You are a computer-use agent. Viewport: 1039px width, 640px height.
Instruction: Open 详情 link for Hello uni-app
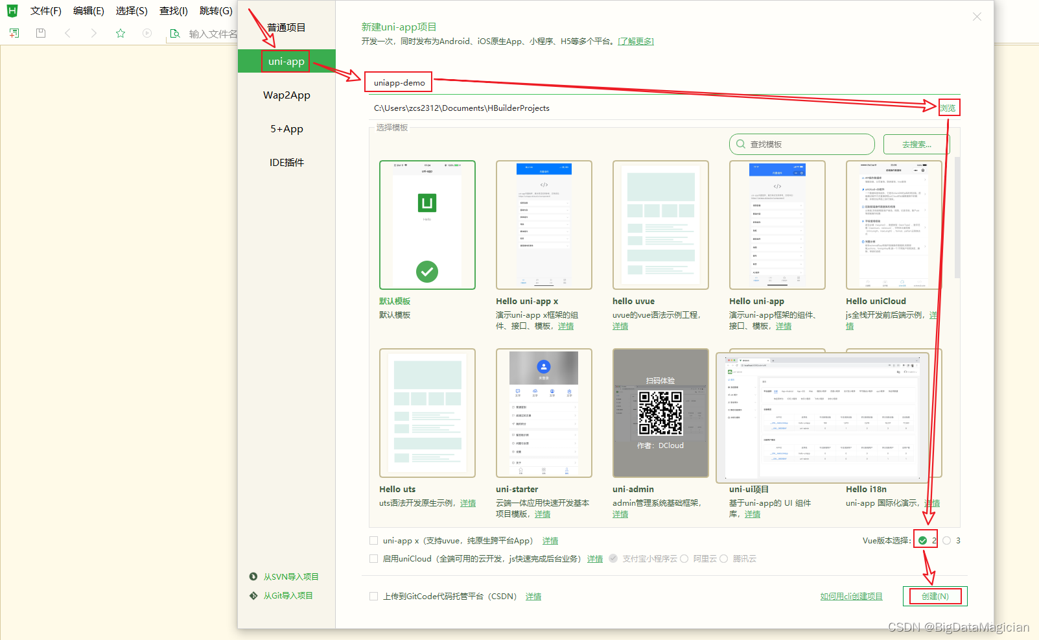[x=784, y=326]
